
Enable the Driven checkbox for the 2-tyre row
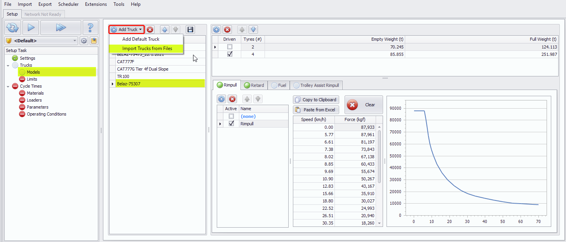pos(230,47)
